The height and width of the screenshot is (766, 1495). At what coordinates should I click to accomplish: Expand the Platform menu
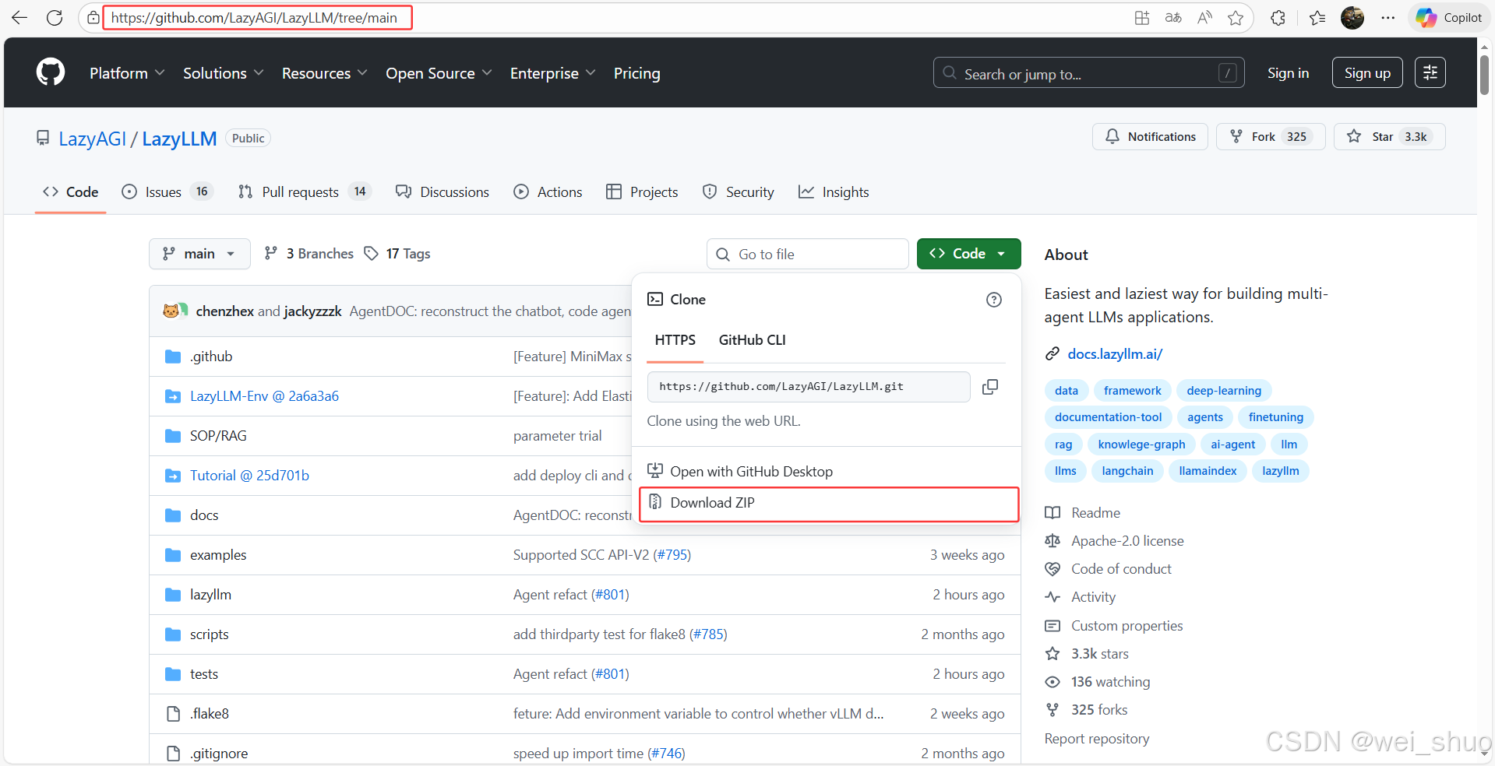point(127,73)
